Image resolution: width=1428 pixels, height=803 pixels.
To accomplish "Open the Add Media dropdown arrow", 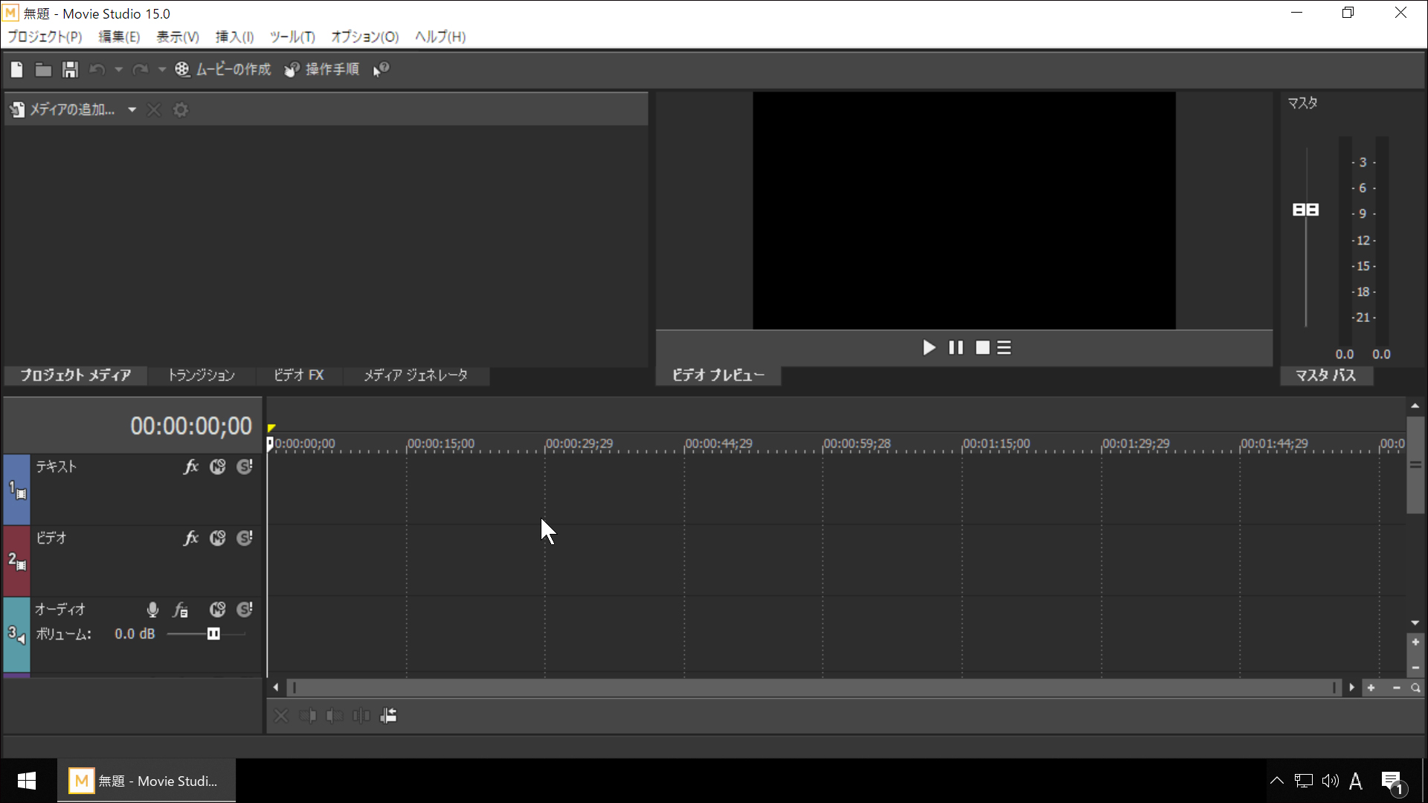I will pos(132,109).
